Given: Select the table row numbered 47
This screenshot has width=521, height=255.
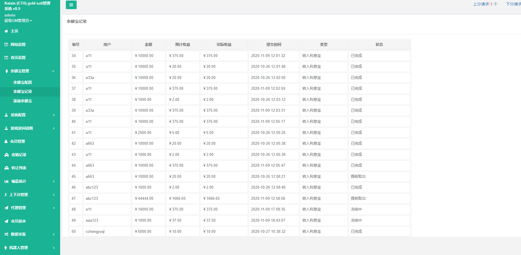Looking at the screenshot, I should tap(239, 199).
